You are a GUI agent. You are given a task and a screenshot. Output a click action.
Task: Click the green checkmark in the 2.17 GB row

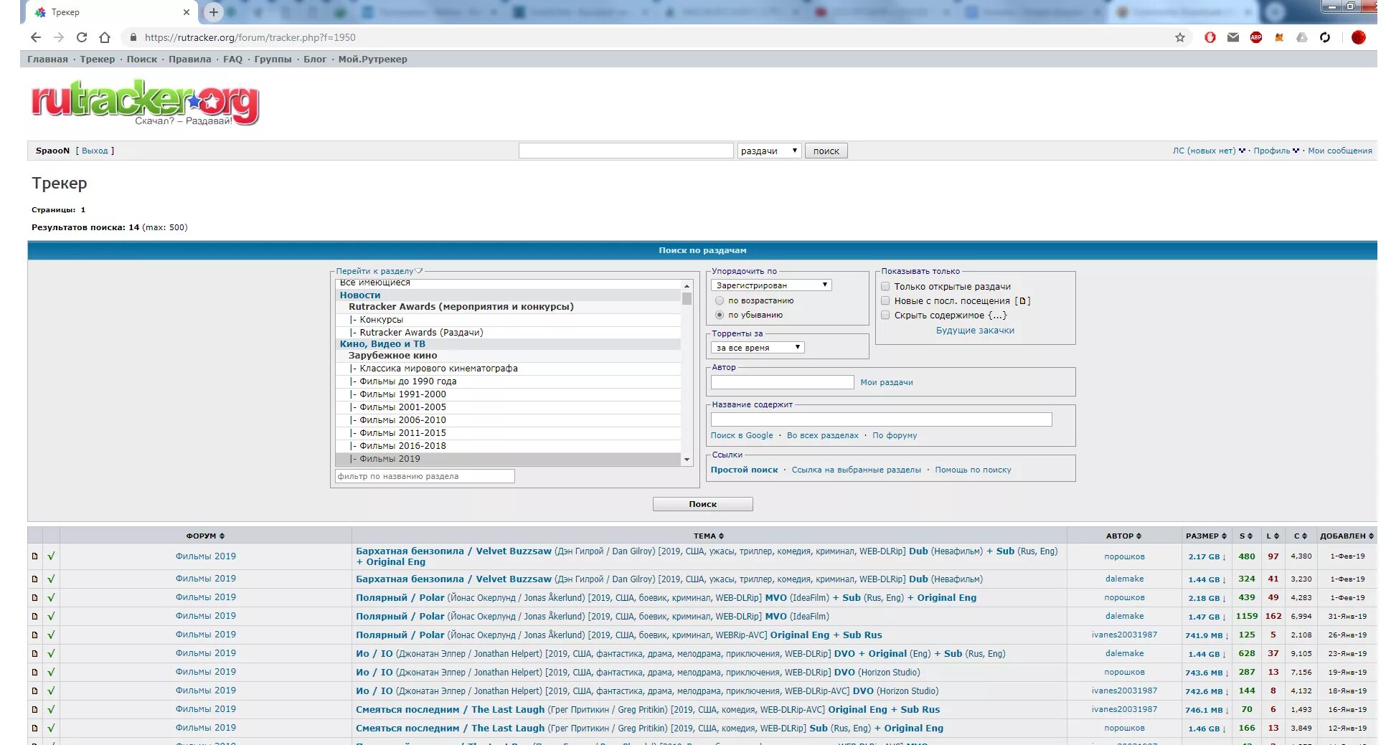click(x=51, y=556)
